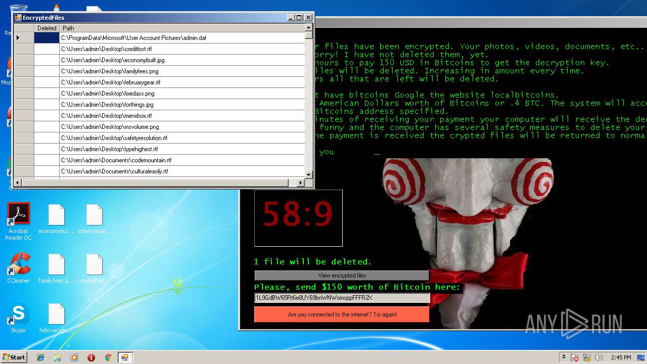Viewport: 647px width, 364px height.
Task: Select the safetyresolution.rtf path cell
Action: pyautogui.click(x=182, y=138)
